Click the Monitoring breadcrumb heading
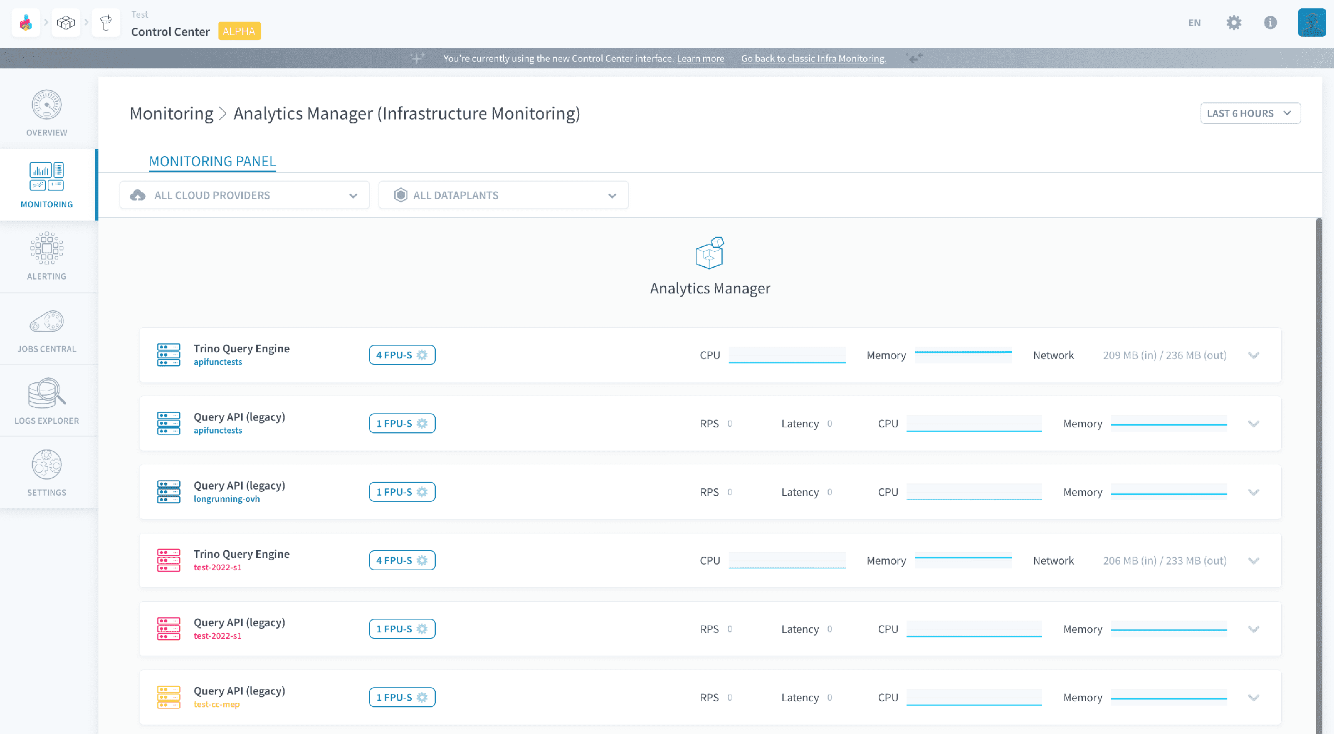This screenshot has width=1334, height=734. (171, 113)
